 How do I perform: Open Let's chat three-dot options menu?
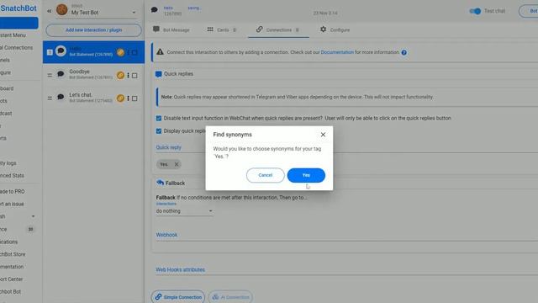(x=129, y=98)
